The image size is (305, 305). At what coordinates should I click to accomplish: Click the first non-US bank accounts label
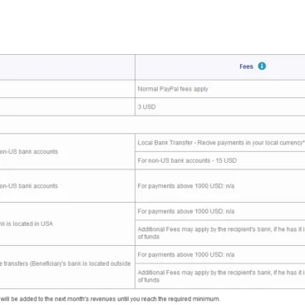[x=29, y=151]
